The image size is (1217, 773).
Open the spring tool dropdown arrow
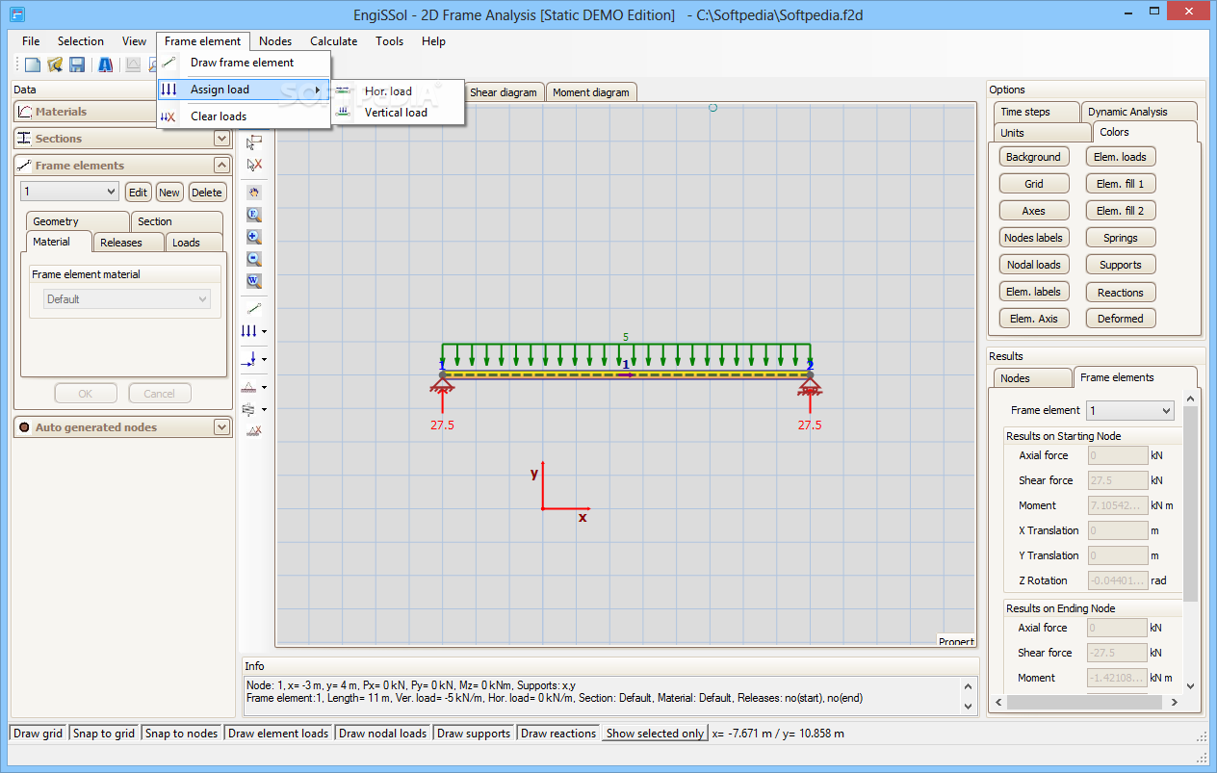264,410
